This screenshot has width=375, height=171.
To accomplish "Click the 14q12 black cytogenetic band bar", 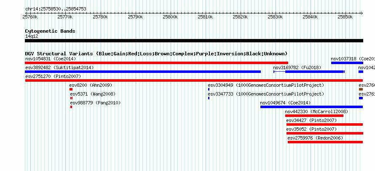I will (194, 41).
